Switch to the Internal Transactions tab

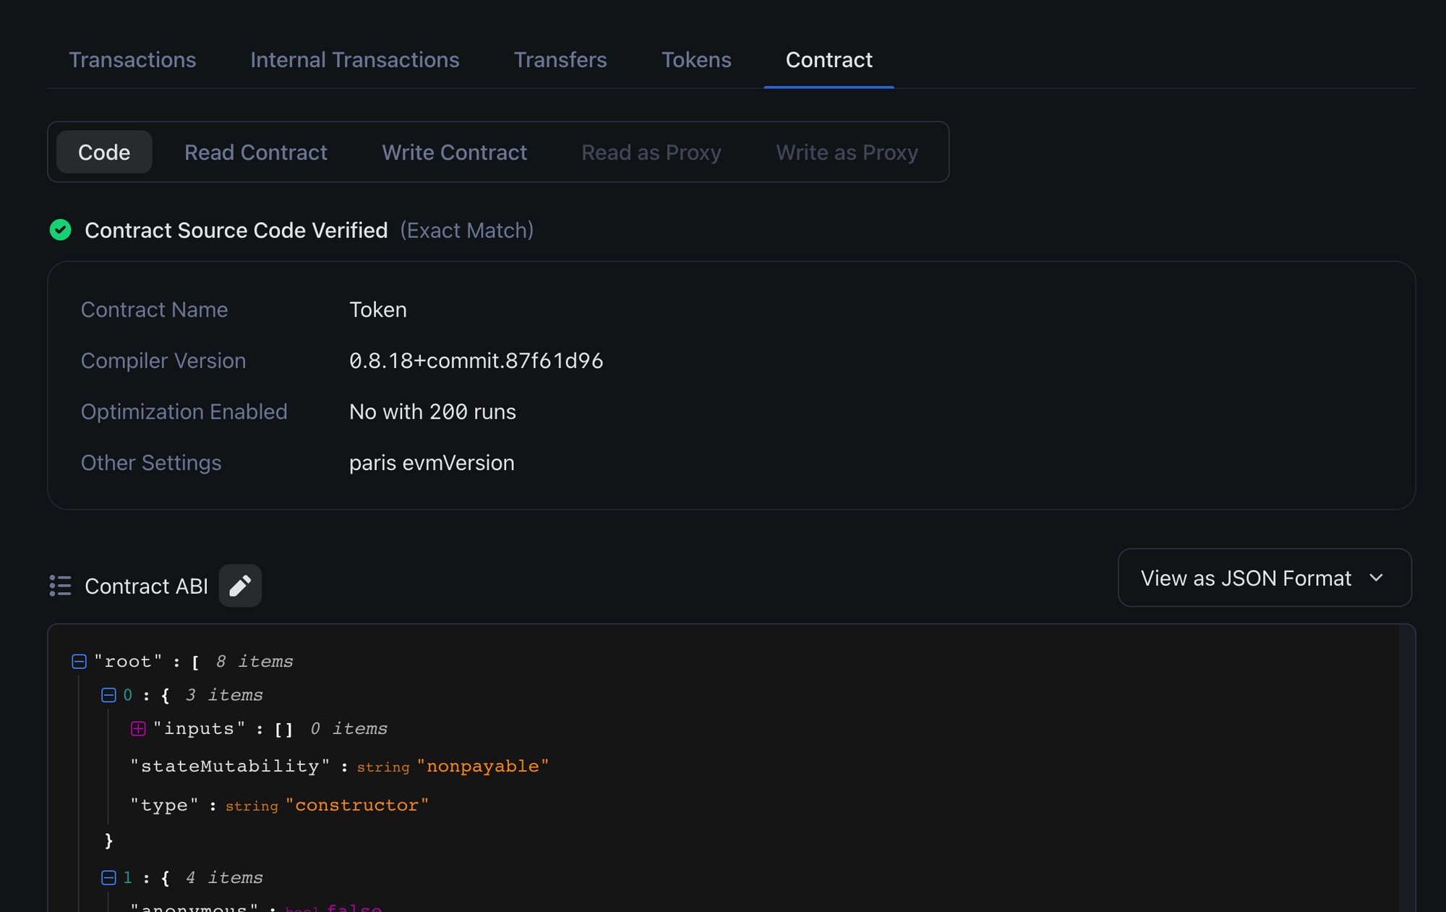click(x=354, y=59)
